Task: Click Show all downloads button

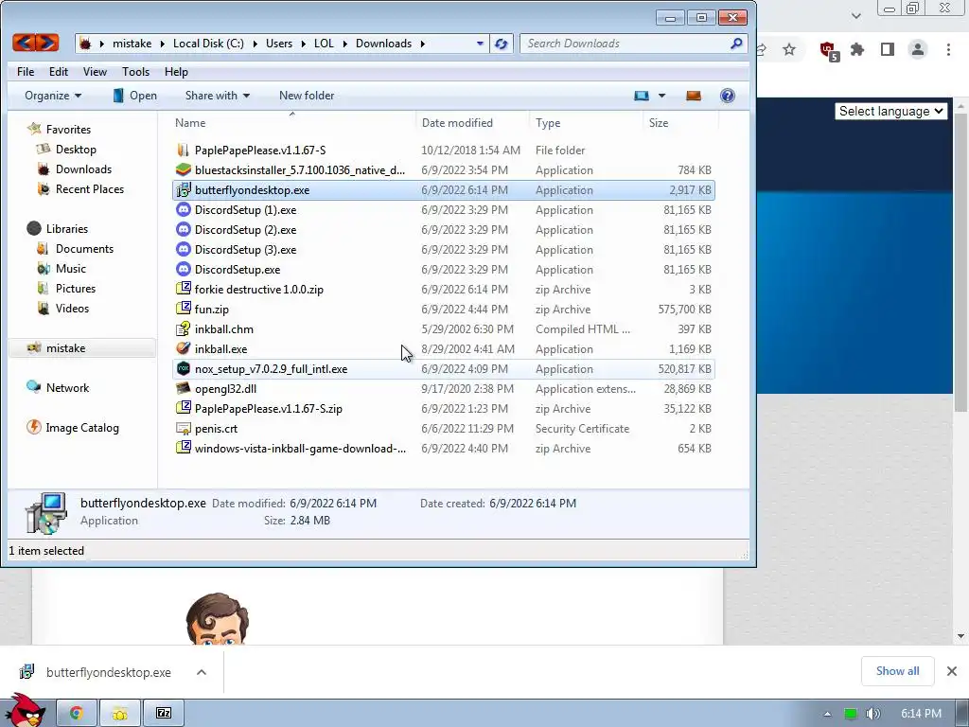Action: coord(897,671)
